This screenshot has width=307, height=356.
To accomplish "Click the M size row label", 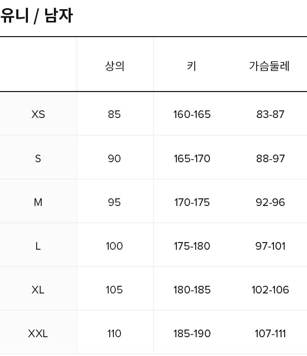I will [38, 202].
